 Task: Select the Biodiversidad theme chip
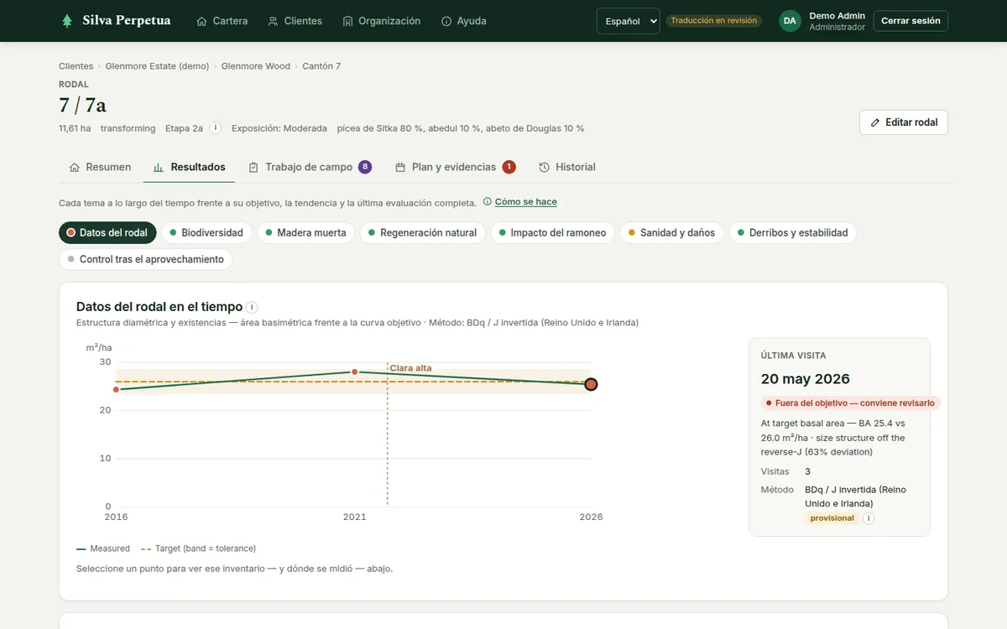pyautogui.click(x=206, y=233)
